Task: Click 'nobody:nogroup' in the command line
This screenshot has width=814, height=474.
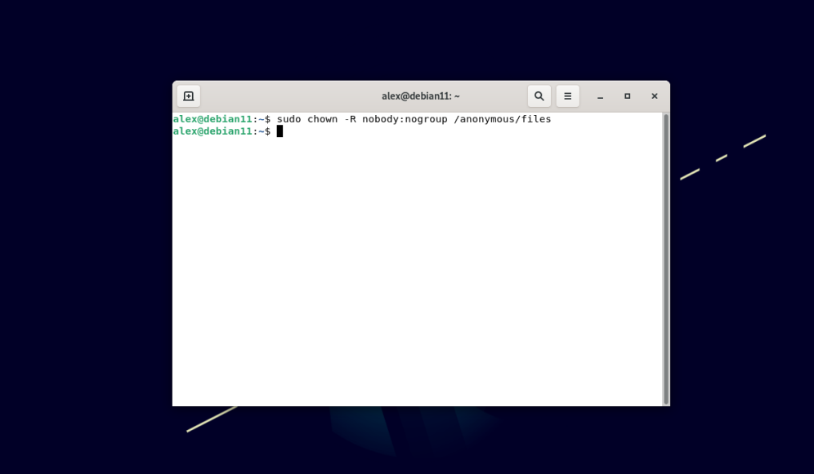Action: coord(405,119)
